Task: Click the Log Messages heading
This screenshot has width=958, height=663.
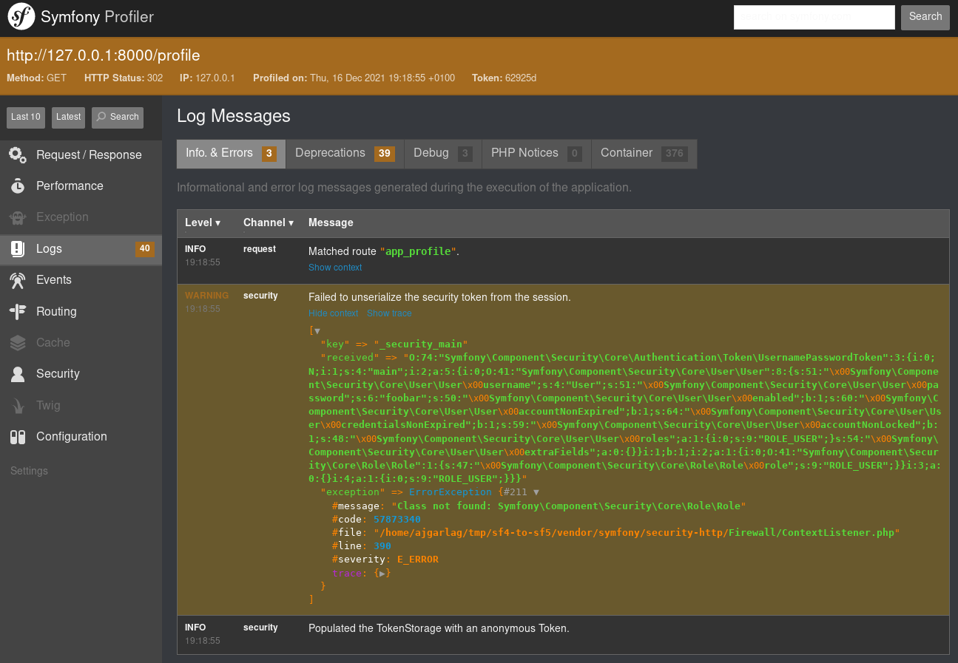Action: (234, 116)
